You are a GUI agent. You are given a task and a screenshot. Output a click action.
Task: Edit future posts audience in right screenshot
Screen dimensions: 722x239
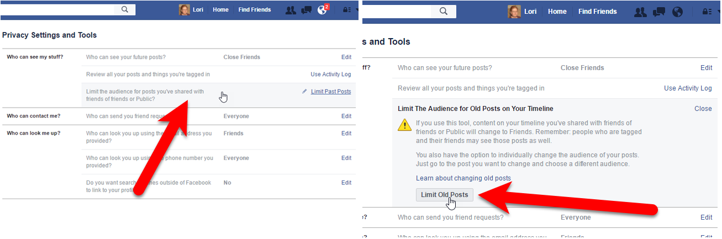click(x=707, y=68)
